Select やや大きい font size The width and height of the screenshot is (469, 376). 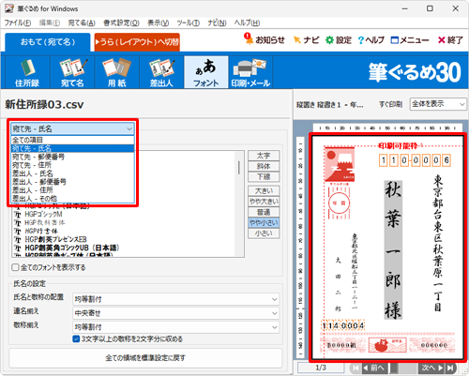point(264,202)
